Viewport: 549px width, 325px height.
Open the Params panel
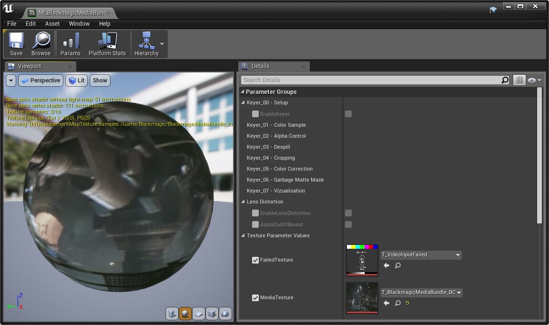coord(70,43)
